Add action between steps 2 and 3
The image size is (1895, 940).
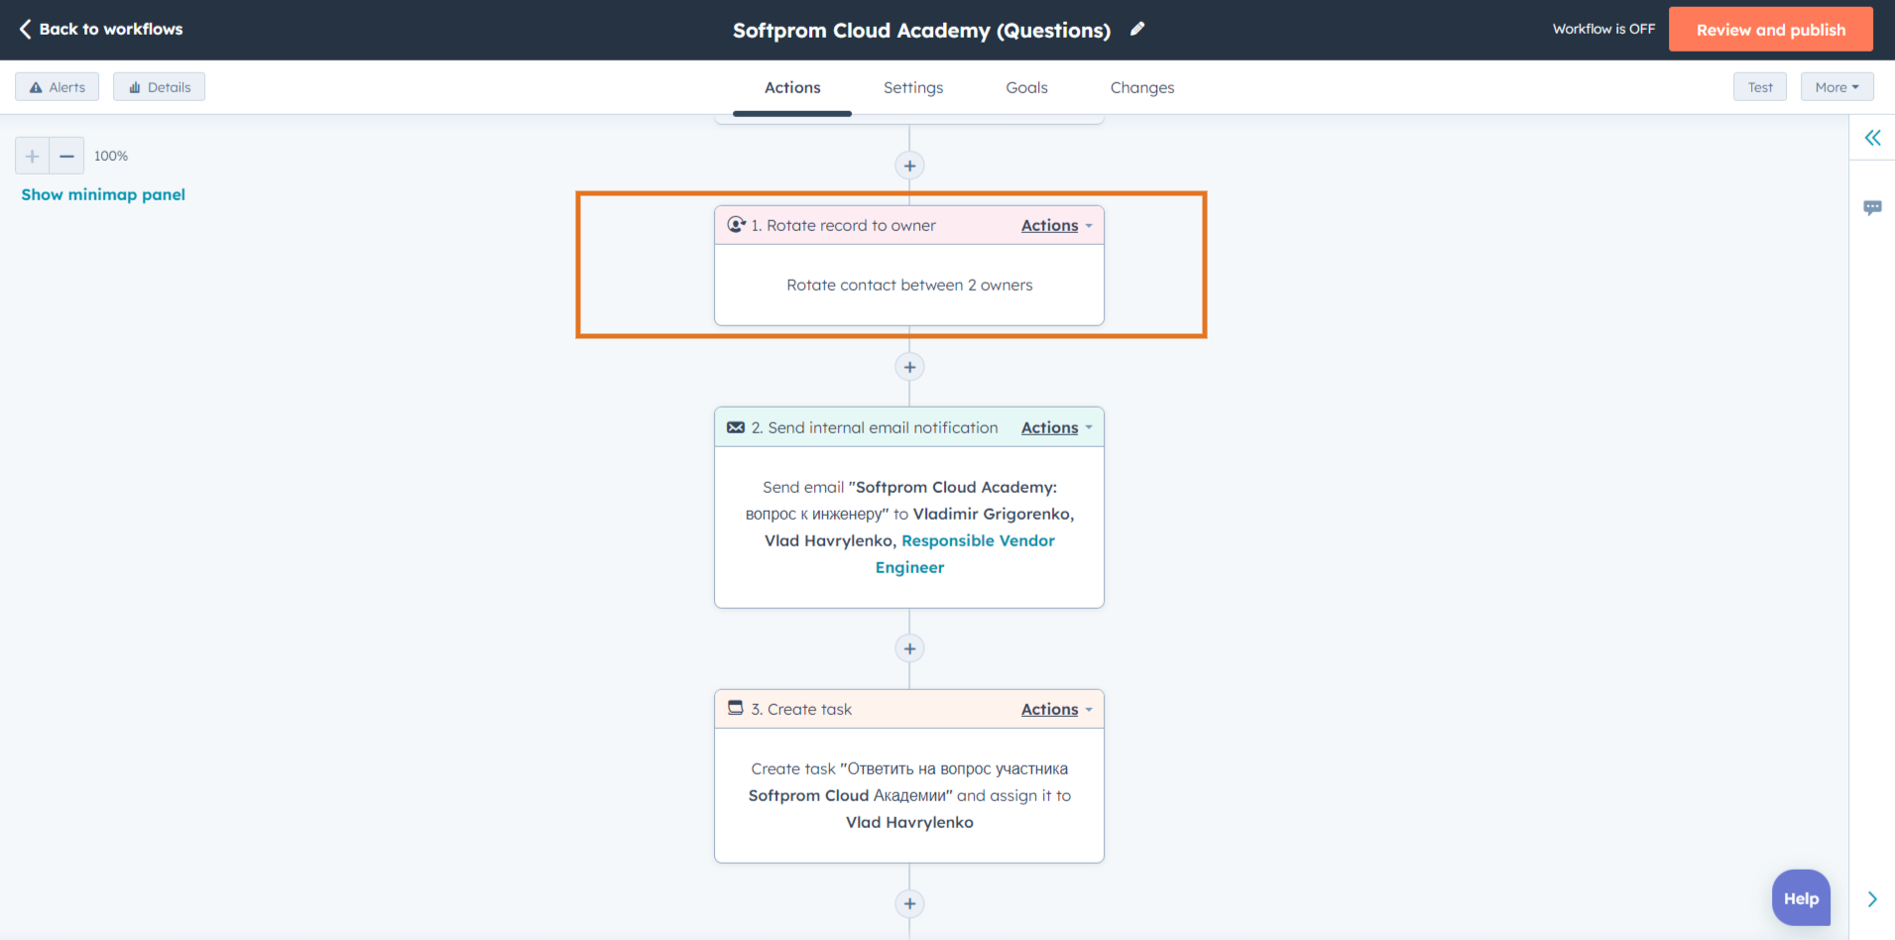point(909,648)
